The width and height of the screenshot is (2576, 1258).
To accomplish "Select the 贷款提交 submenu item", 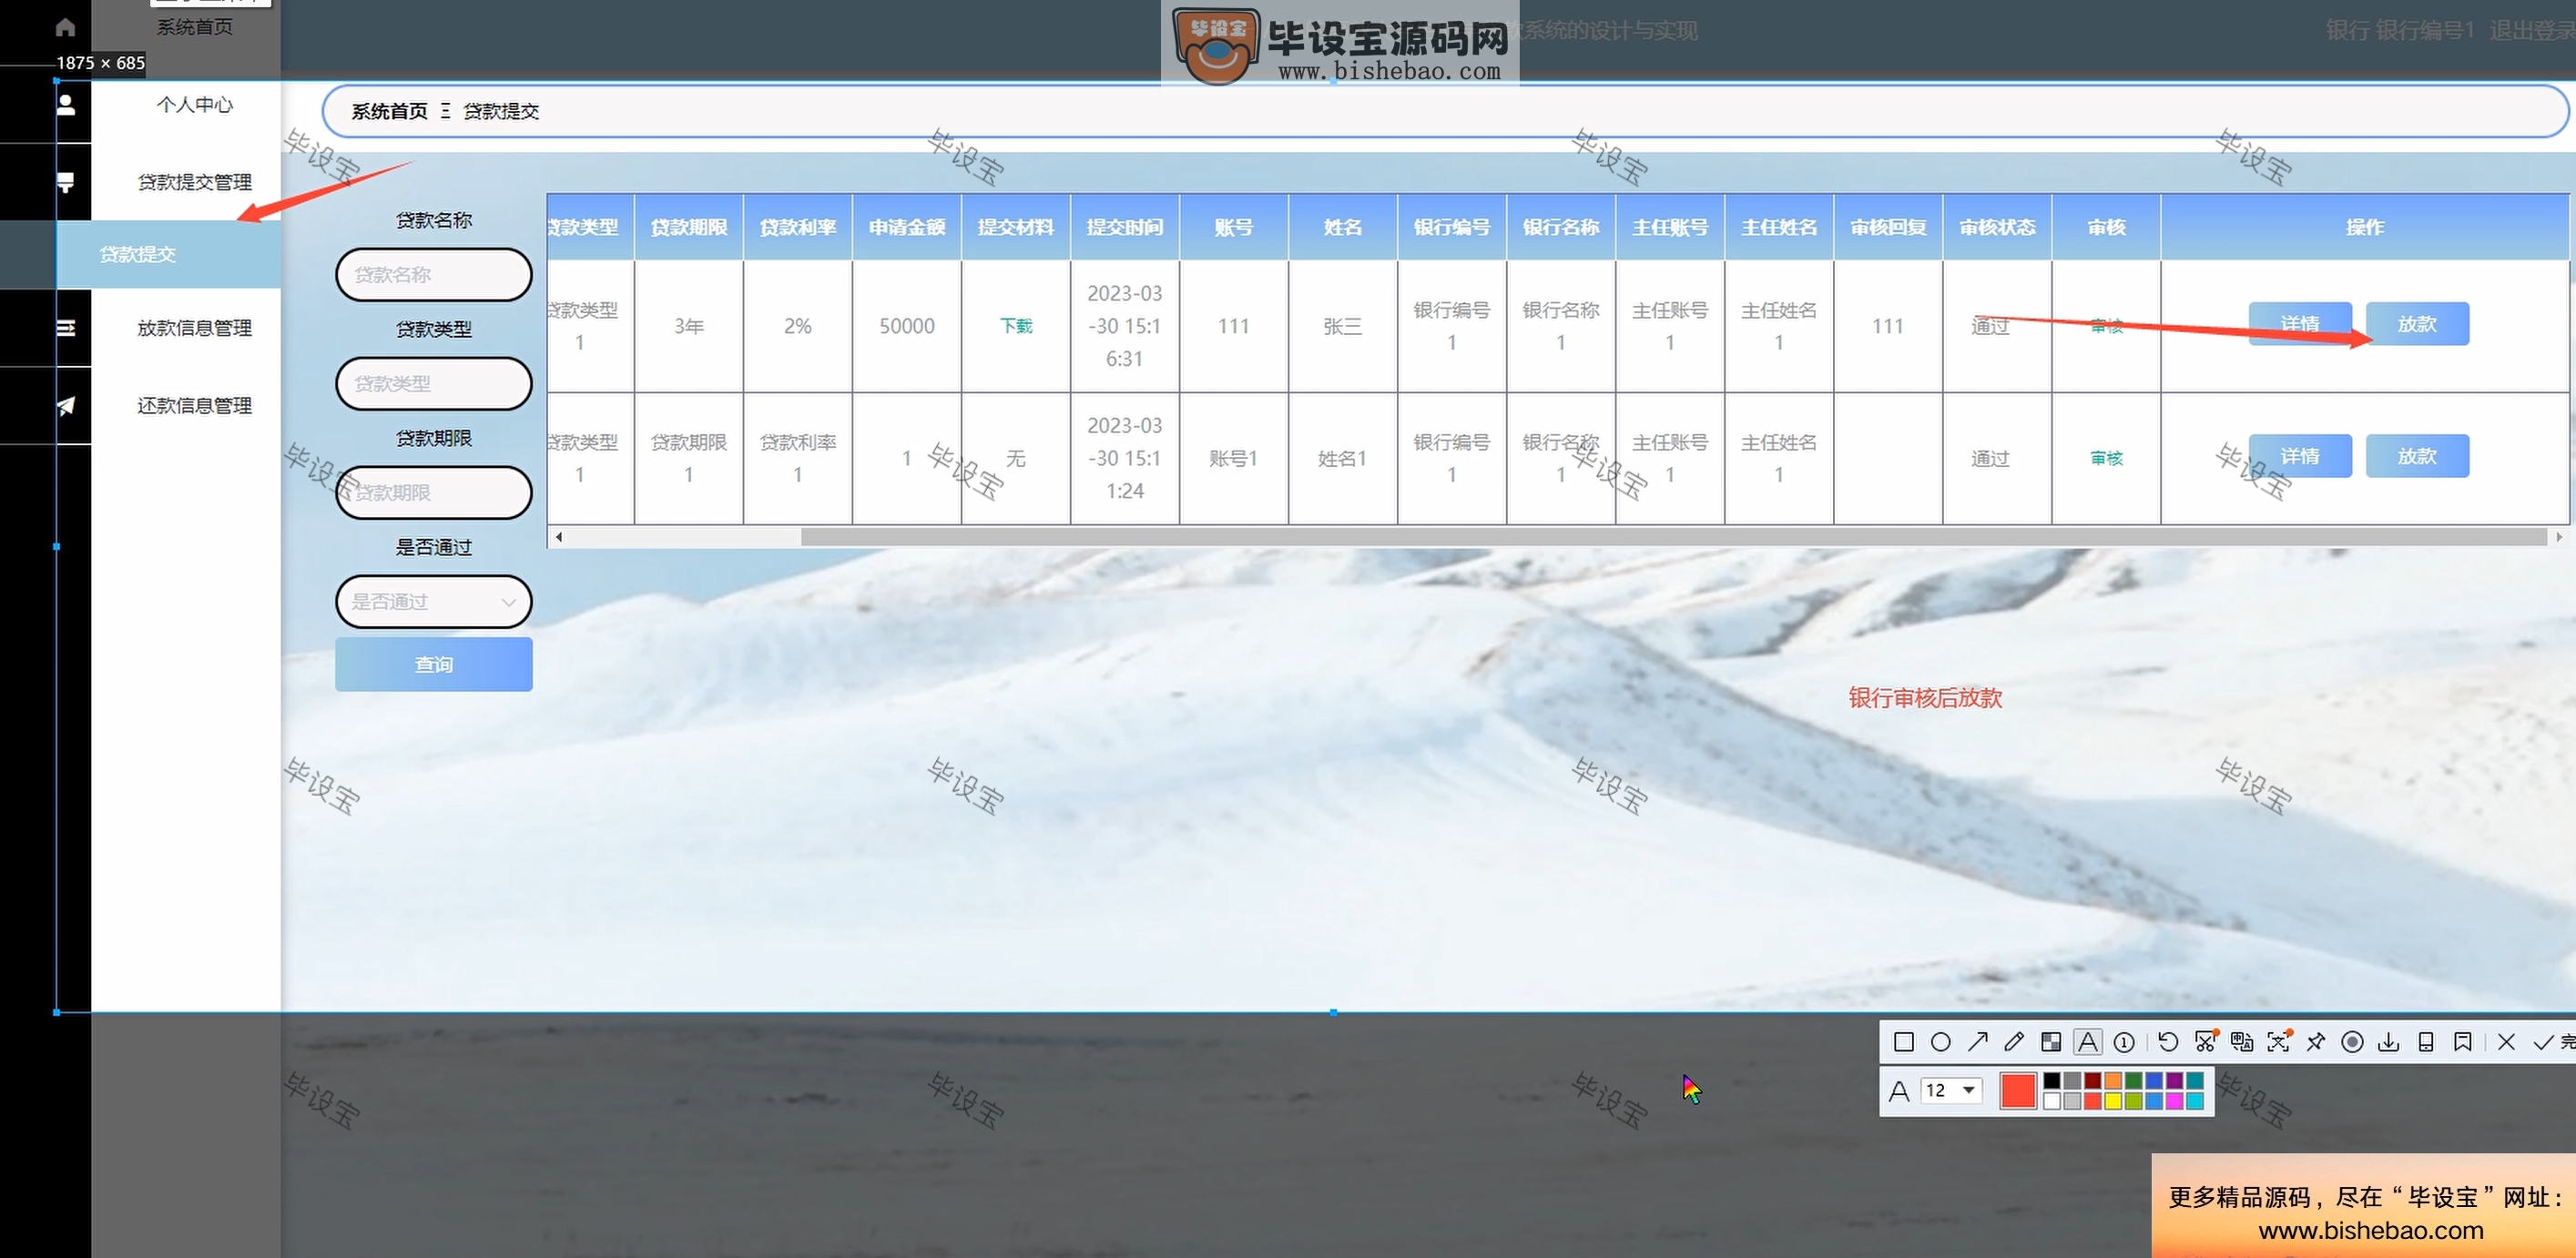I will tap(138, 254).
